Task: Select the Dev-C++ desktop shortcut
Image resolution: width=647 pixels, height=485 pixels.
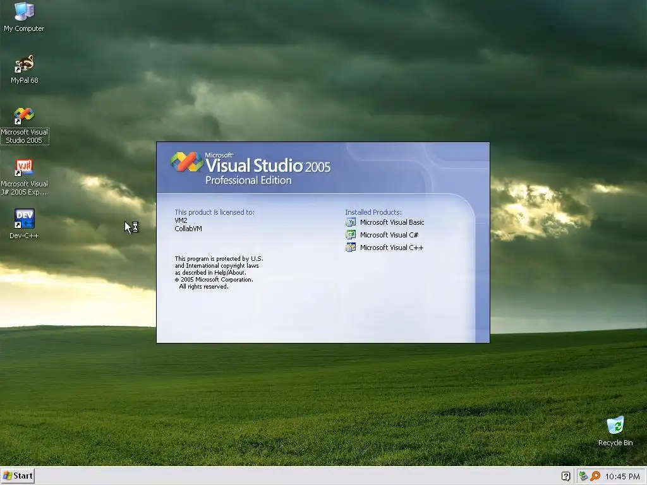Action: pos(25,224)
